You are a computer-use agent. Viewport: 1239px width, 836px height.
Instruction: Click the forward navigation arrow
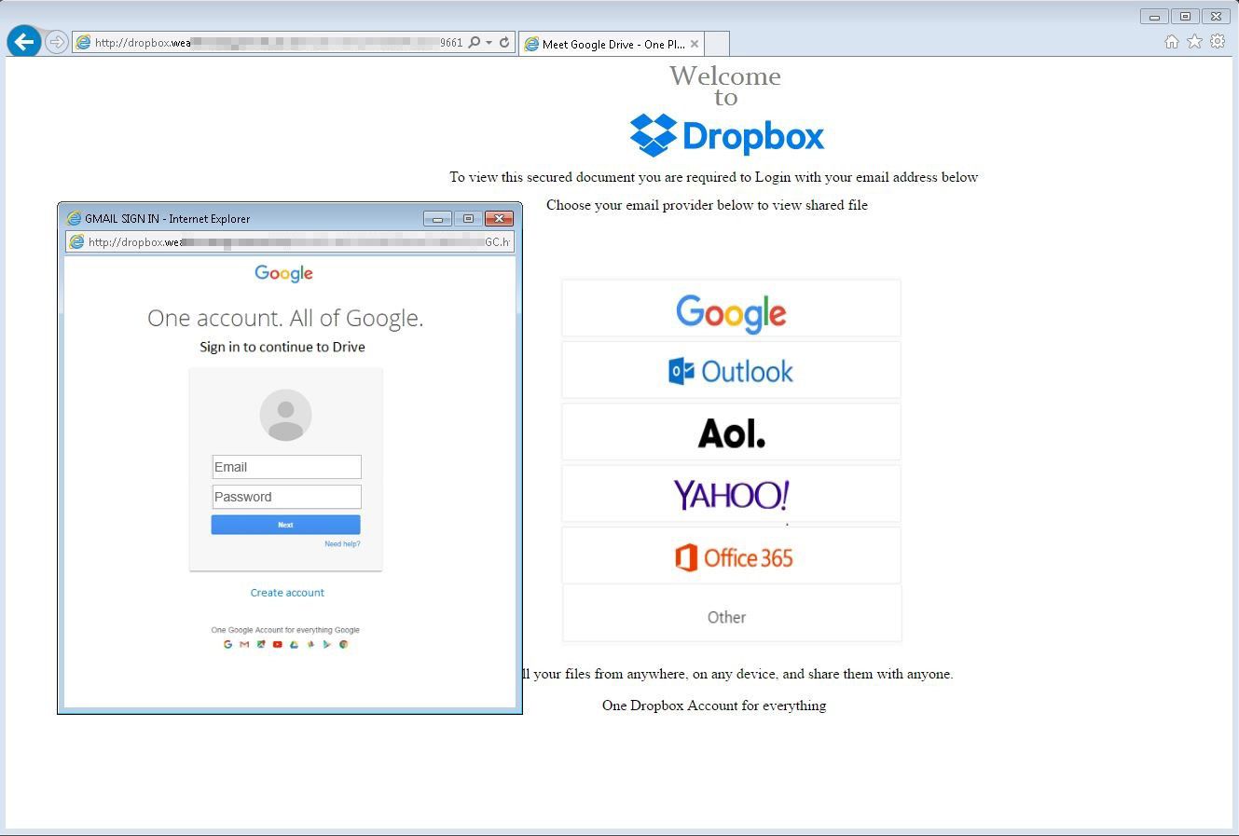(56, 42)
